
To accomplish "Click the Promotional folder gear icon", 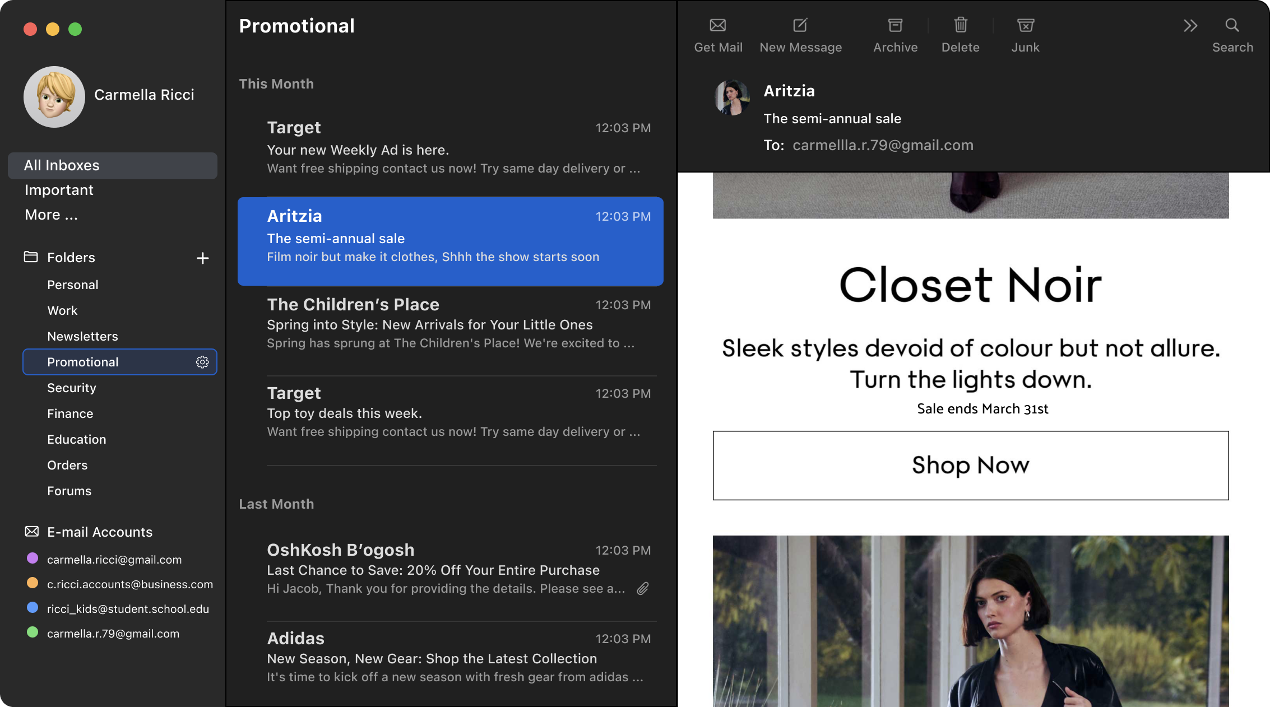I will (x=202, y=362).
